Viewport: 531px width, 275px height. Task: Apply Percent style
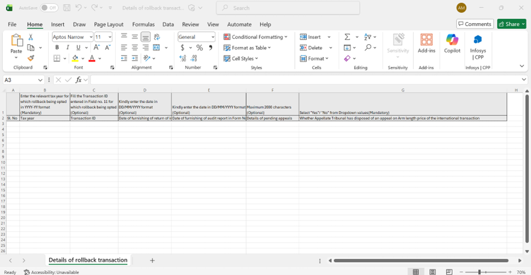200,48
